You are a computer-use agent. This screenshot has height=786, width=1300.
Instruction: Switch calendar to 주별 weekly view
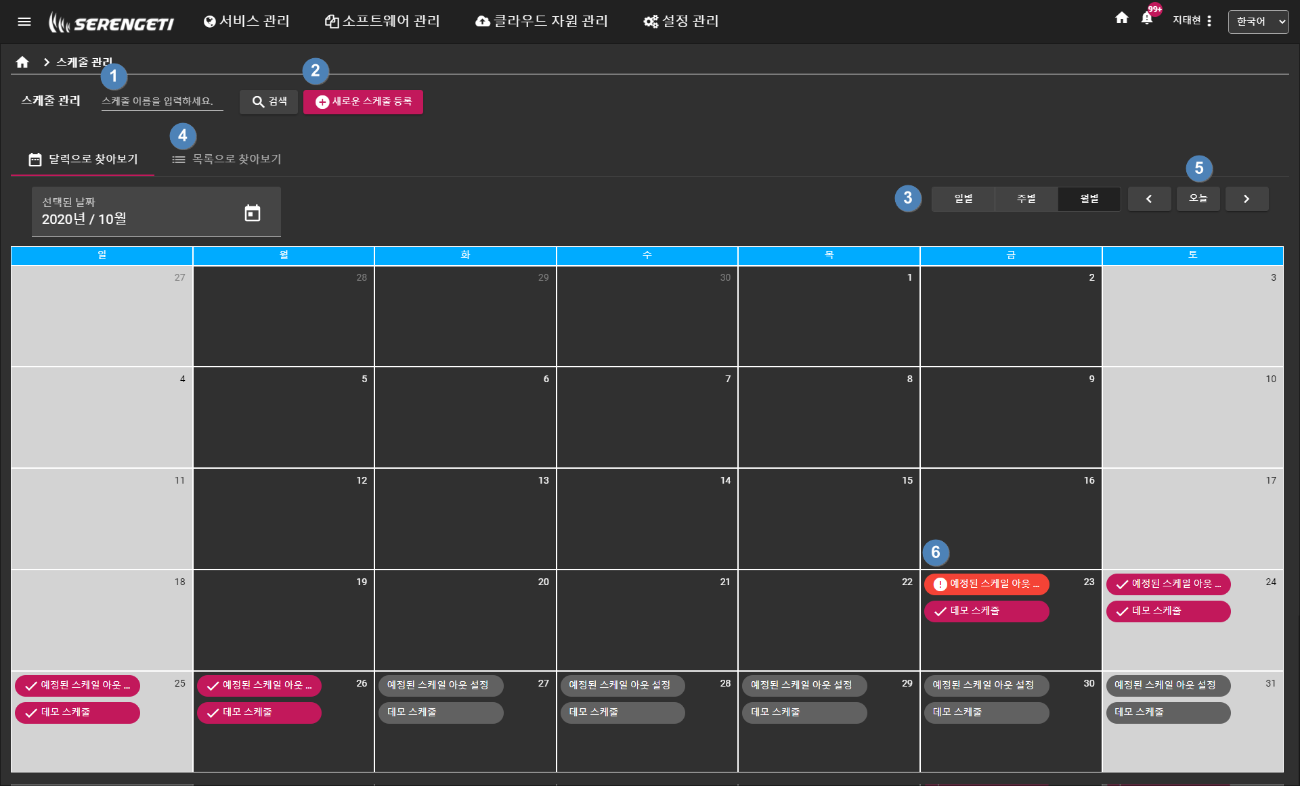pyautogui.click(x=1026, y=199)
